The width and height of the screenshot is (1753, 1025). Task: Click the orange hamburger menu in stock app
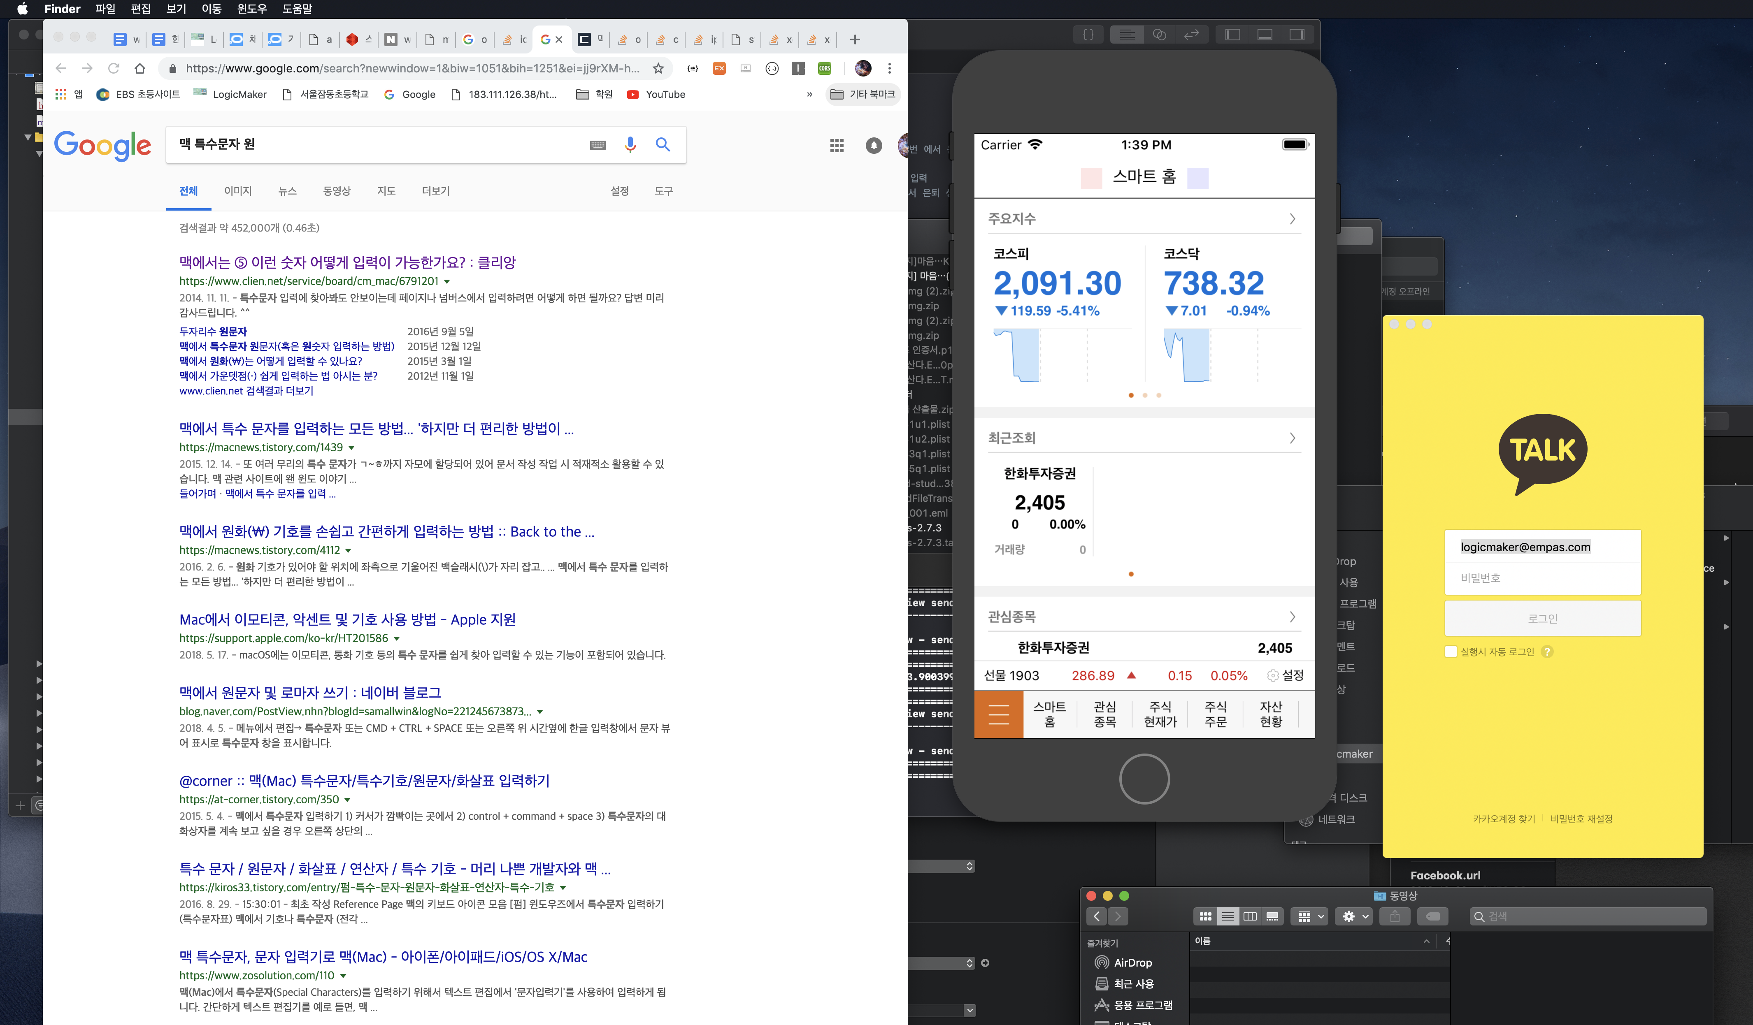point(998,714)
